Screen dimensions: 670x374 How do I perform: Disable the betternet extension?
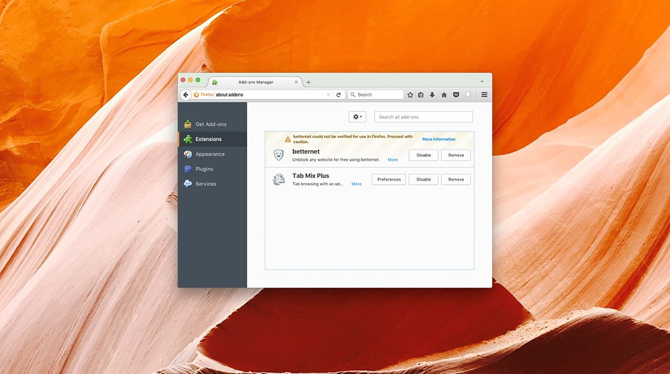coord(424,155)
